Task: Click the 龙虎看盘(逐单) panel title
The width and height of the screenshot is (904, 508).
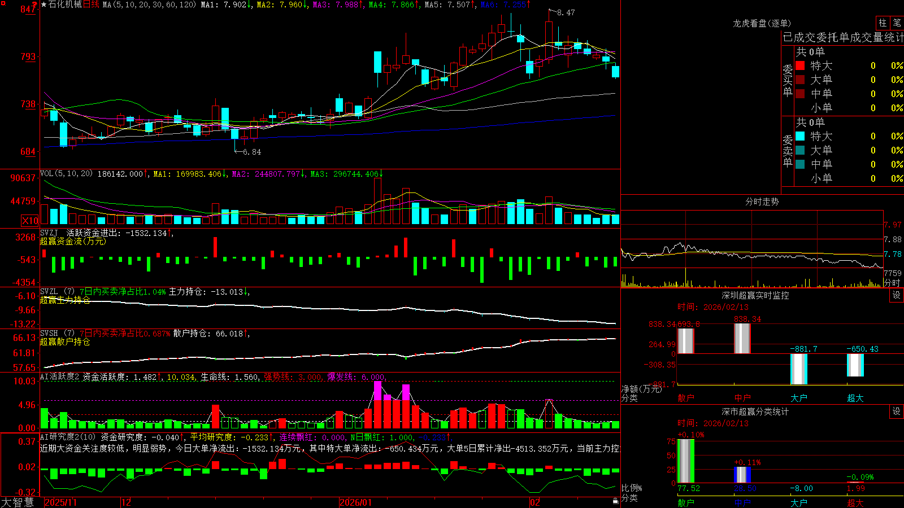Action: [x=762, y=23]
